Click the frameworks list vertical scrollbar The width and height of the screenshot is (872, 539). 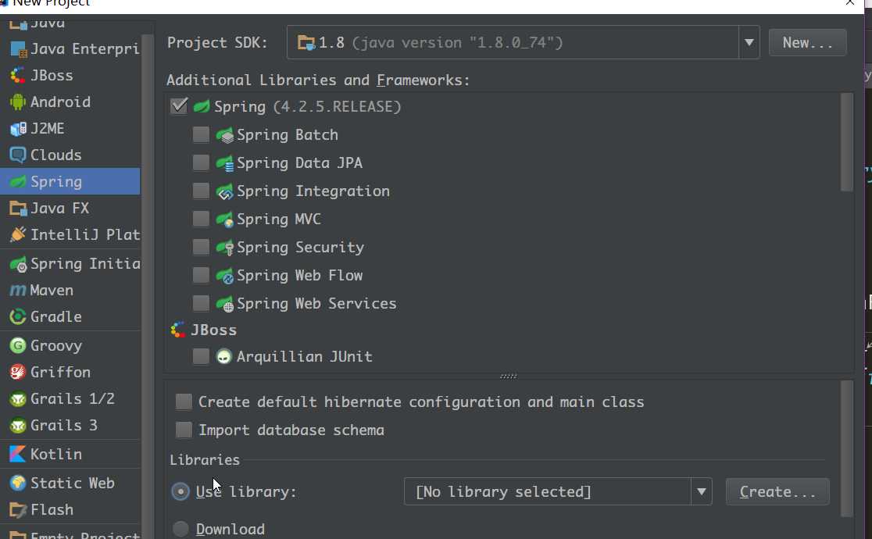[x=846, y=142]
